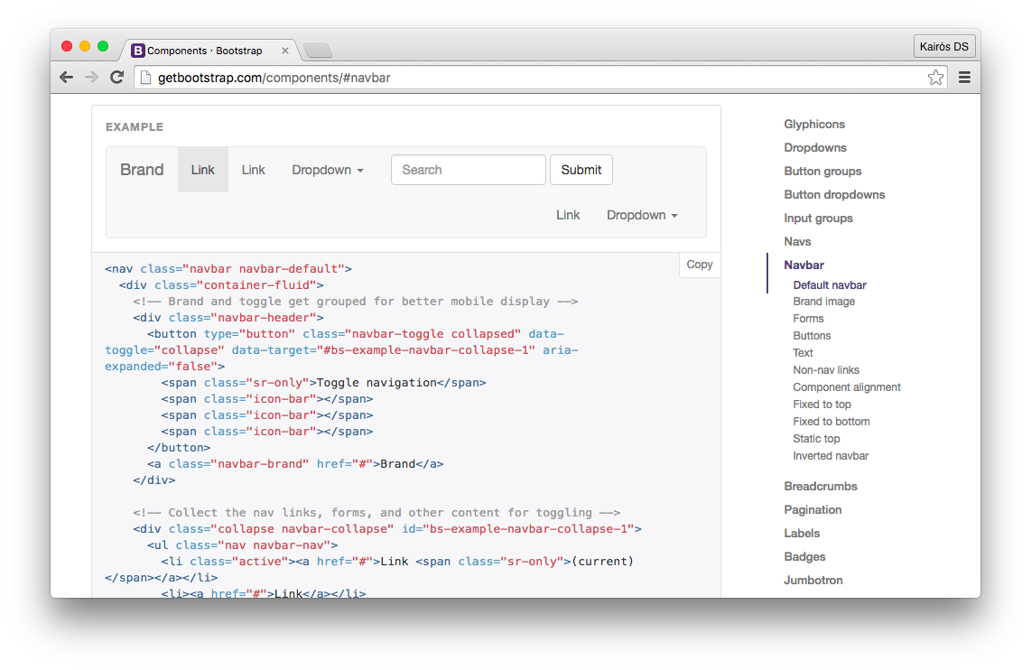Open Labels section link

(802, 534)
